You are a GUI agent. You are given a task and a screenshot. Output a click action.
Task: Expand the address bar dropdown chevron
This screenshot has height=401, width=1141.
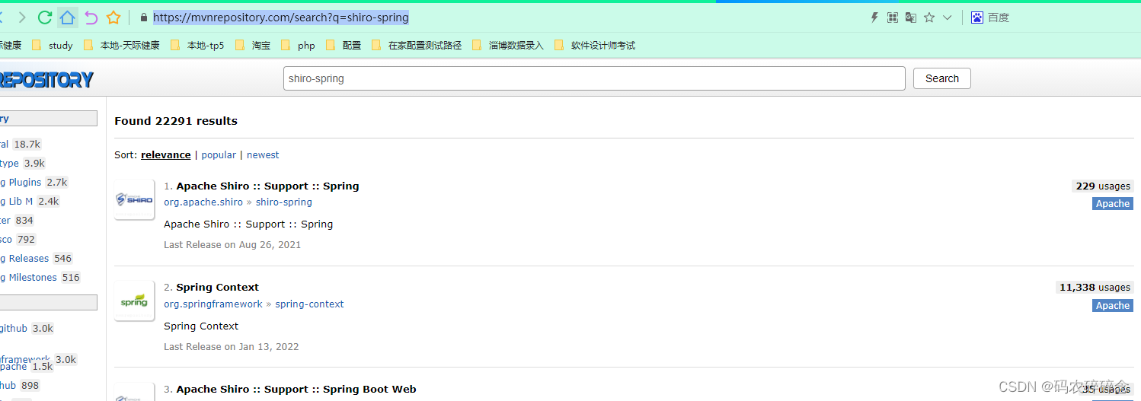pyautogui.click(x=948, y=18)
